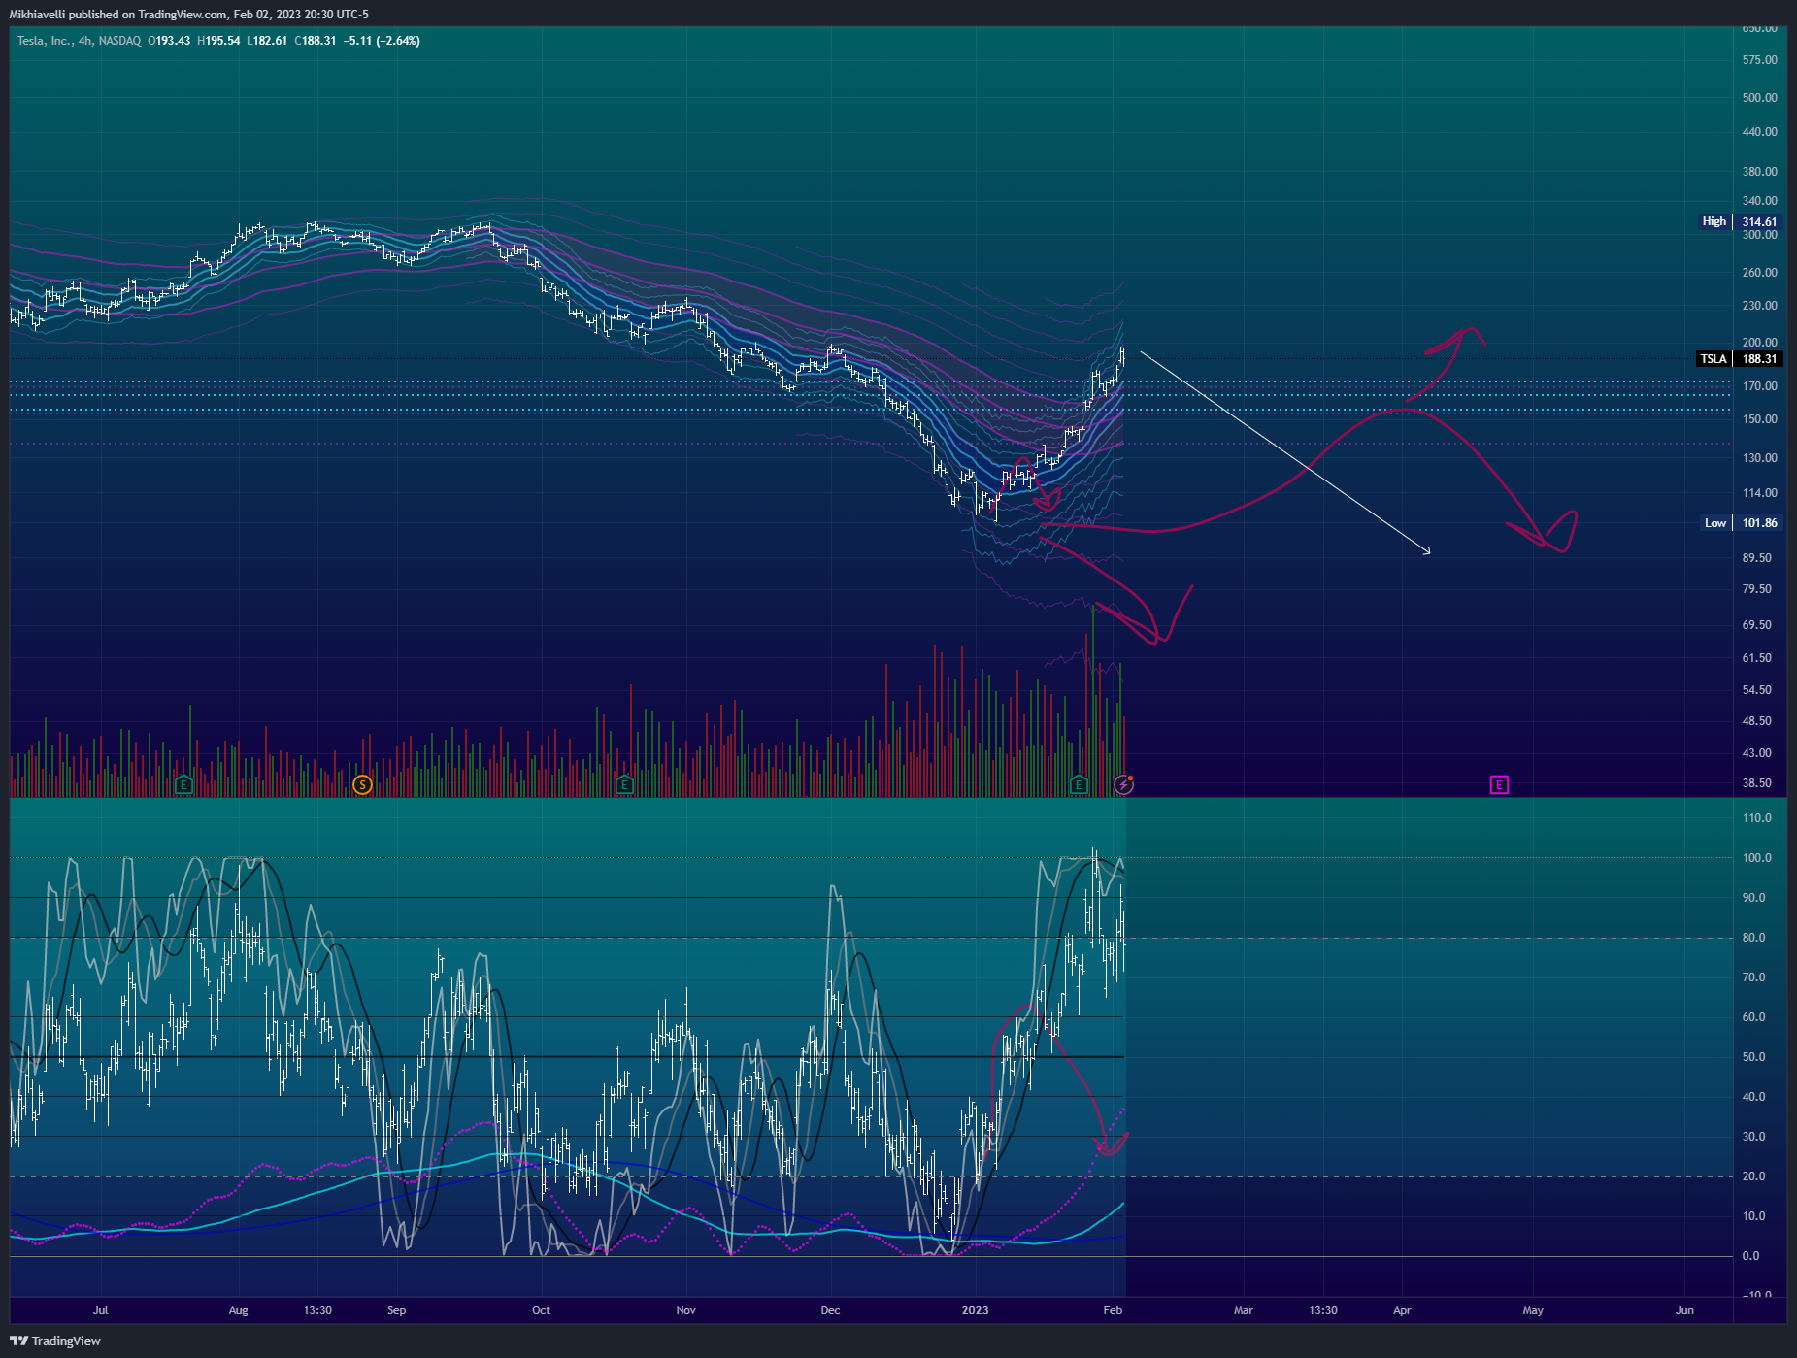Click the '54.50' price scale label
Screen dimensions: 1797x1358
tap(1756, 690)
